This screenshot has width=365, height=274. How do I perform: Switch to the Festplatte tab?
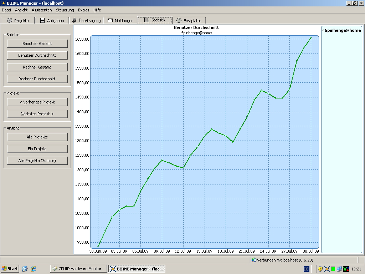click(x=189, y=20)
